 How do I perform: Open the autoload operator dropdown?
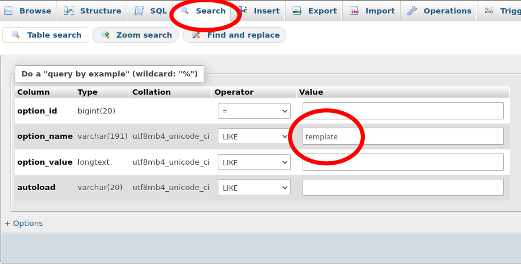tap(254, 188)
